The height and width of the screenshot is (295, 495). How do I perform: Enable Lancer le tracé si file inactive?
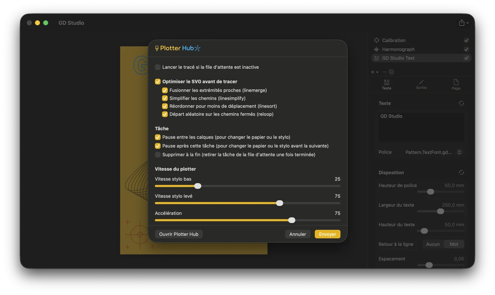[158, 67]
